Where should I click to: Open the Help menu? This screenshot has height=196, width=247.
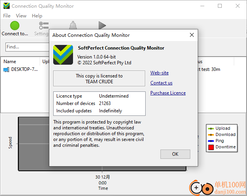point(37,16)
